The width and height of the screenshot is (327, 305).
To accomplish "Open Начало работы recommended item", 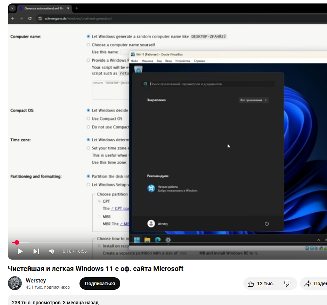I will click(x=172, y=188).
